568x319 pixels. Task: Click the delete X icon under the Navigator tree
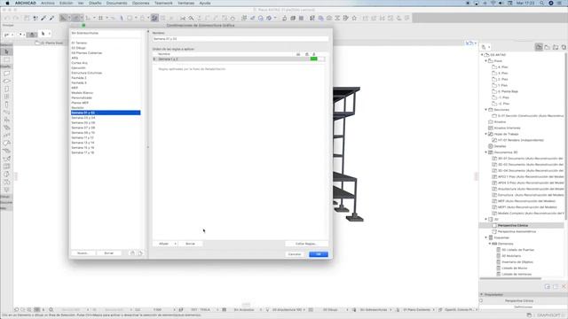pyautogui.click(x=564, y=286)
